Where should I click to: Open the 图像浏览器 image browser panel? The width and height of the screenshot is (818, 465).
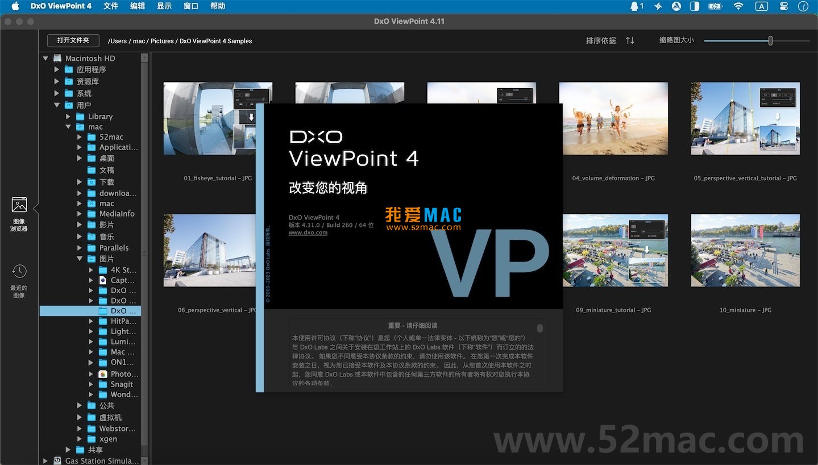pos(19,214)
